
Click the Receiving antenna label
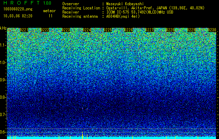pyautogui.click(x=80, y=16)
